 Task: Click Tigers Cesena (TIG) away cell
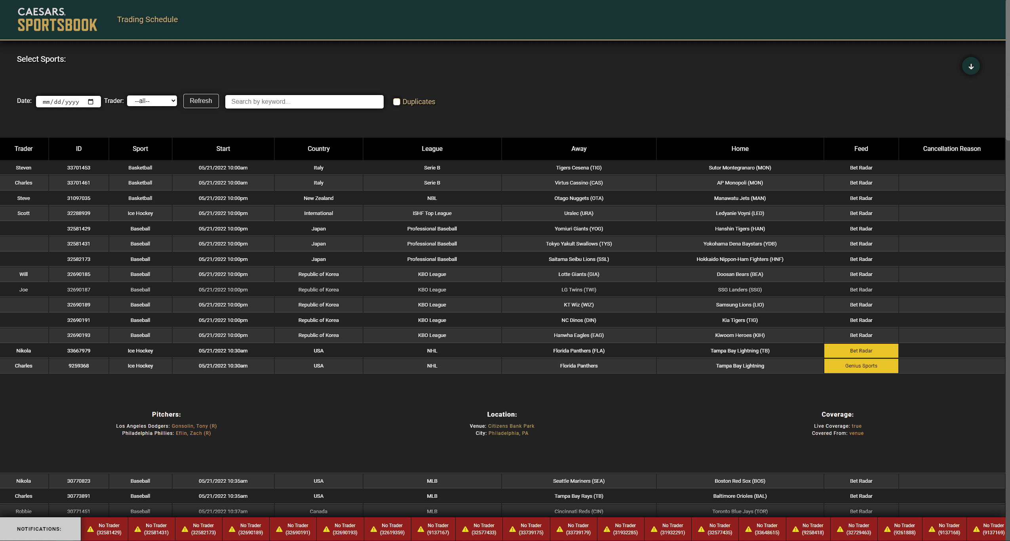point(579,168)
